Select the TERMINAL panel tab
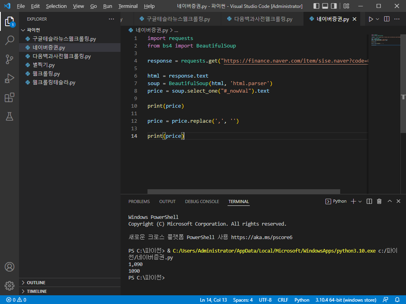406x304 pixels. pyautogui.click(x=238, y=201)
